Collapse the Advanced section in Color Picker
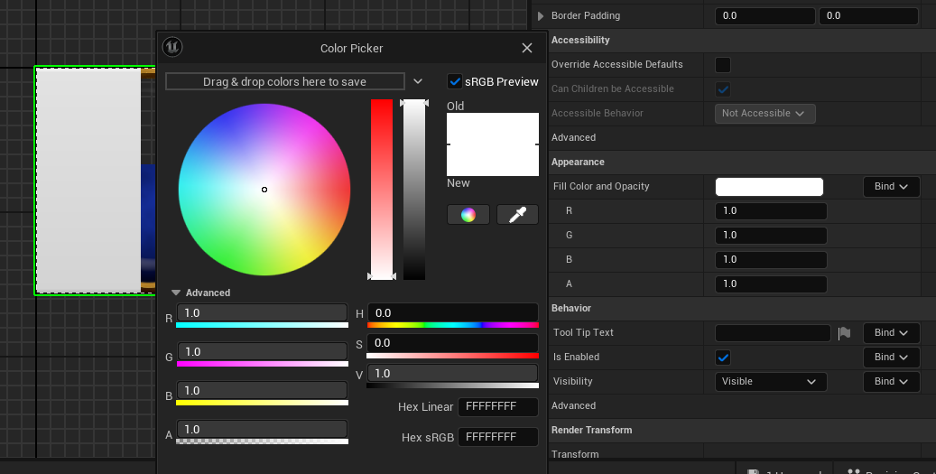The image size is (936, 474). tap(176, 293)
